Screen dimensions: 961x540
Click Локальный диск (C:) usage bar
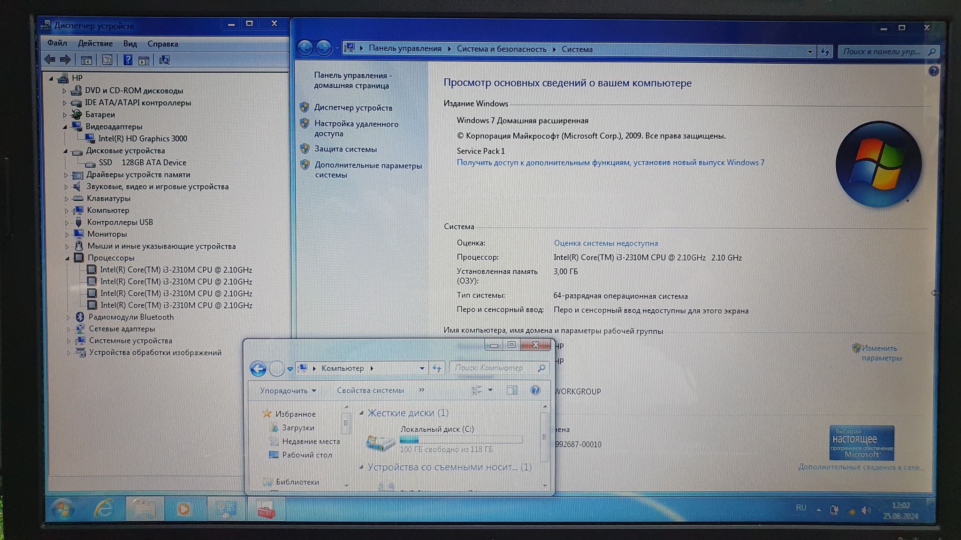(460, 440)
